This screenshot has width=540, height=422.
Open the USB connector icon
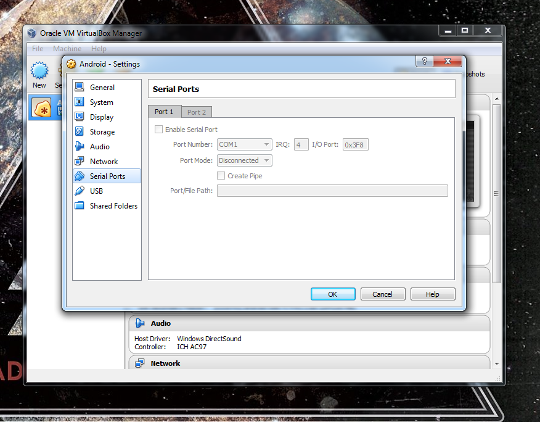point(79,191)
